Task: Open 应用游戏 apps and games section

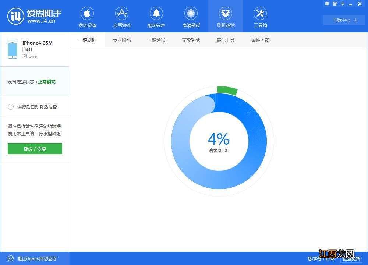Action: pos(122,17)
